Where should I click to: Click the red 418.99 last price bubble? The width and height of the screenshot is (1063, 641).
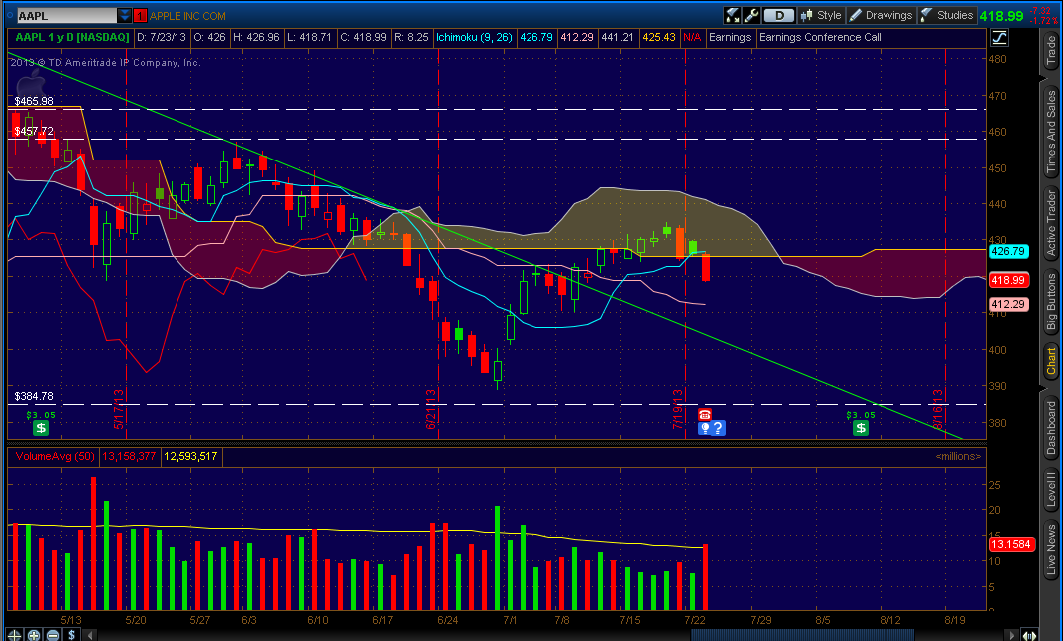pyautogui.click(x=1009, y=280)
